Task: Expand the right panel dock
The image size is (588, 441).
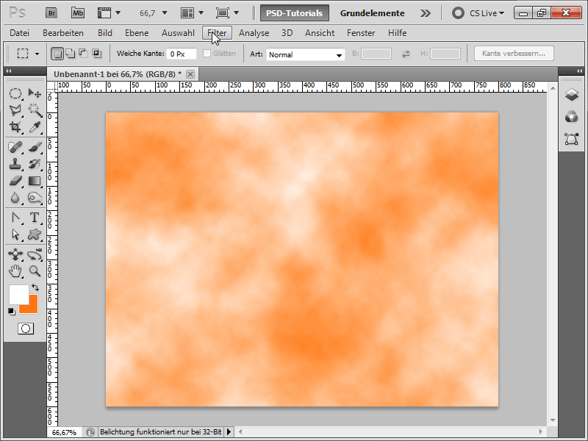Action: tap(579, 71)
